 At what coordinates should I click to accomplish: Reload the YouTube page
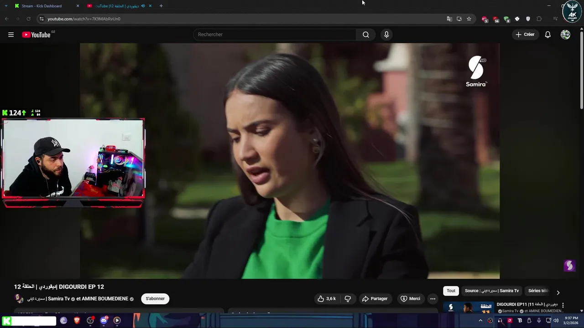[28, 19]
